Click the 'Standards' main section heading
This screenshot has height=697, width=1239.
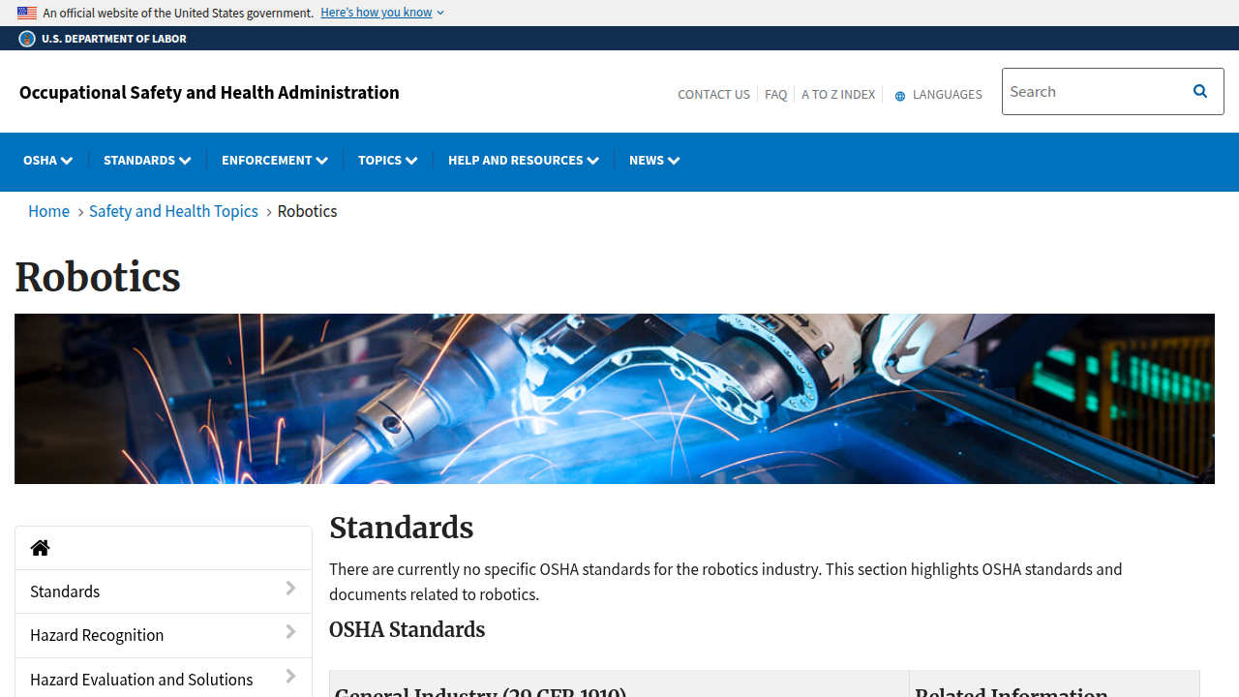tap(401, 528)
